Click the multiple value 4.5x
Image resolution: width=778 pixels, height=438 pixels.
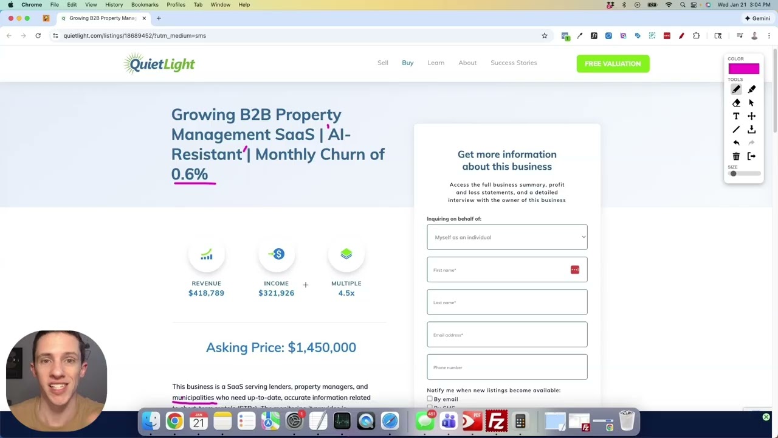[x=346, y=293]
